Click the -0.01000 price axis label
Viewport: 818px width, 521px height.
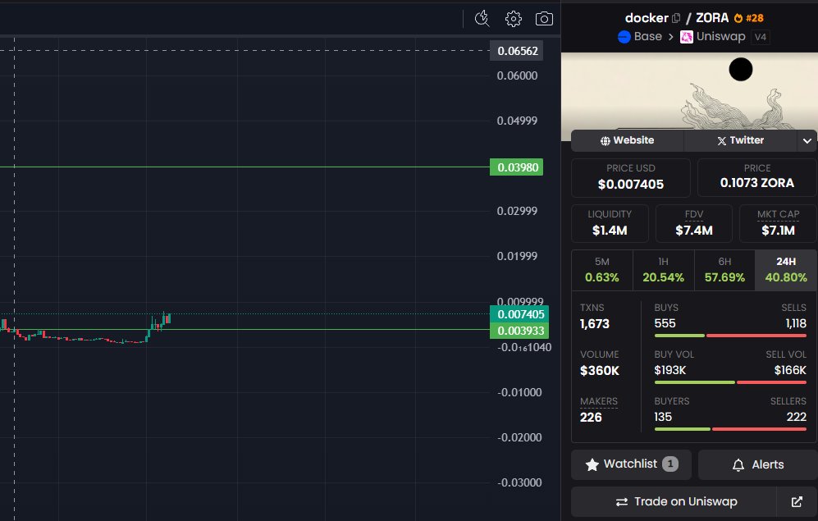pos(519,392)
